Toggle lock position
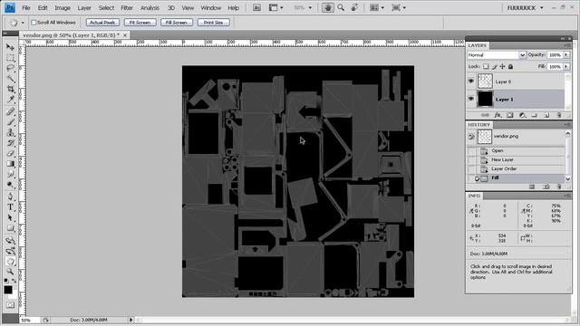The height and width of the screenshot is (326, 580). 502,66
